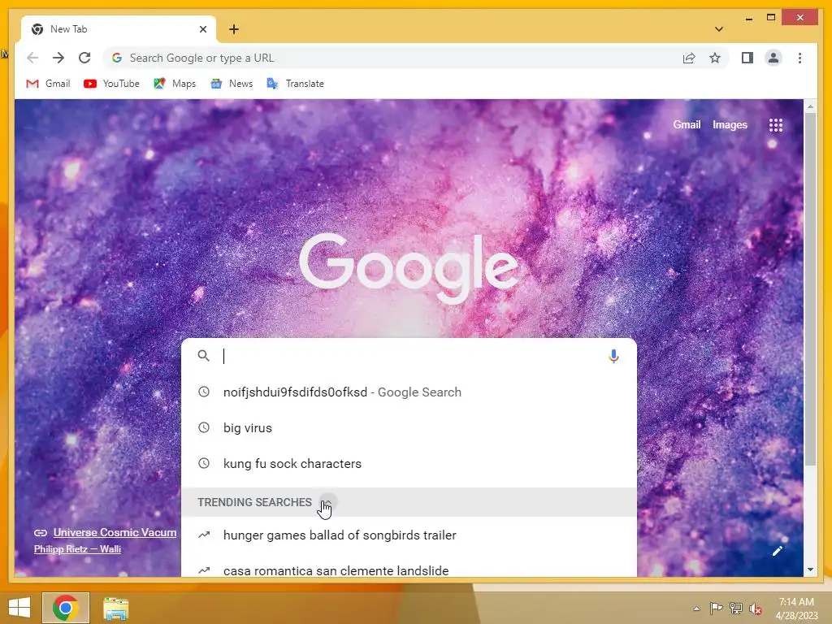Click the scrollbar down arrow

pos(810,570)
